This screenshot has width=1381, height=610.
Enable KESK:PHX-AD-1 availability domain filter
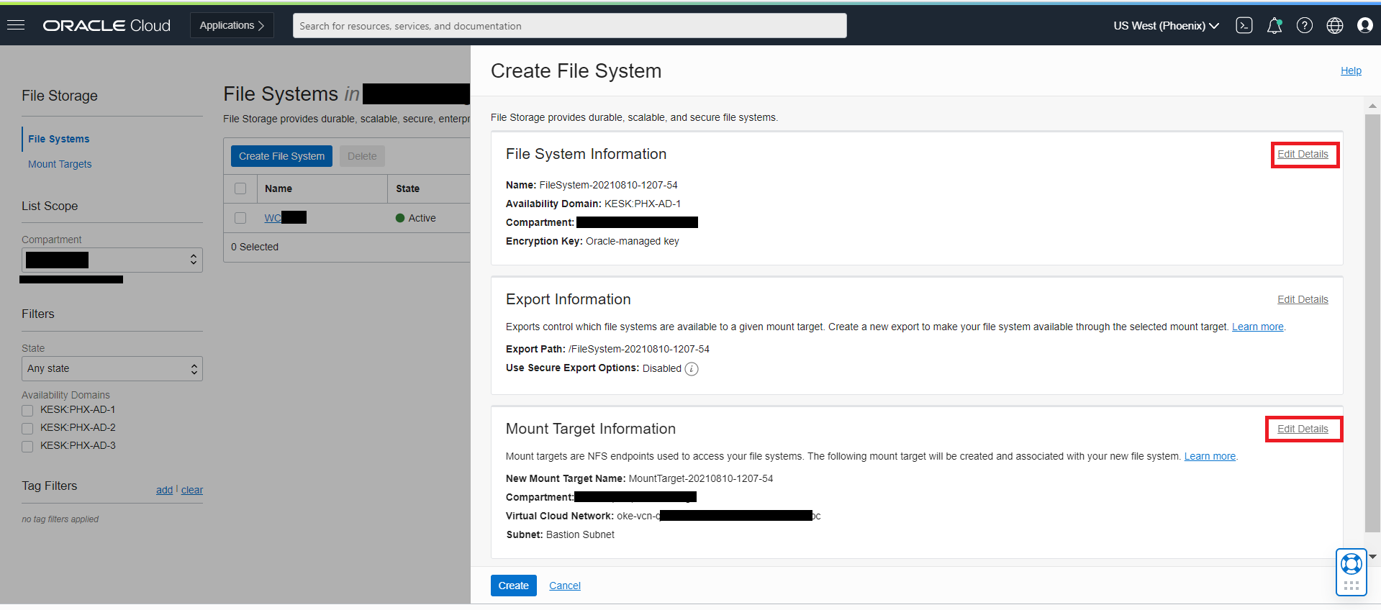[27, 411]
